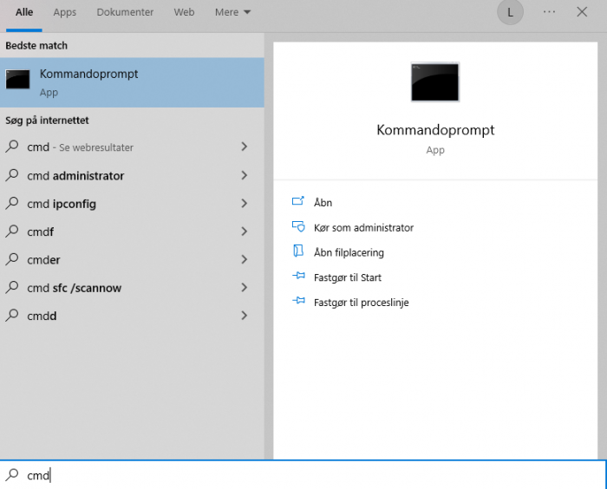The image size is (607, 489).
Task: Focus the search box containing cmd
Action: [x=303, y=474]
